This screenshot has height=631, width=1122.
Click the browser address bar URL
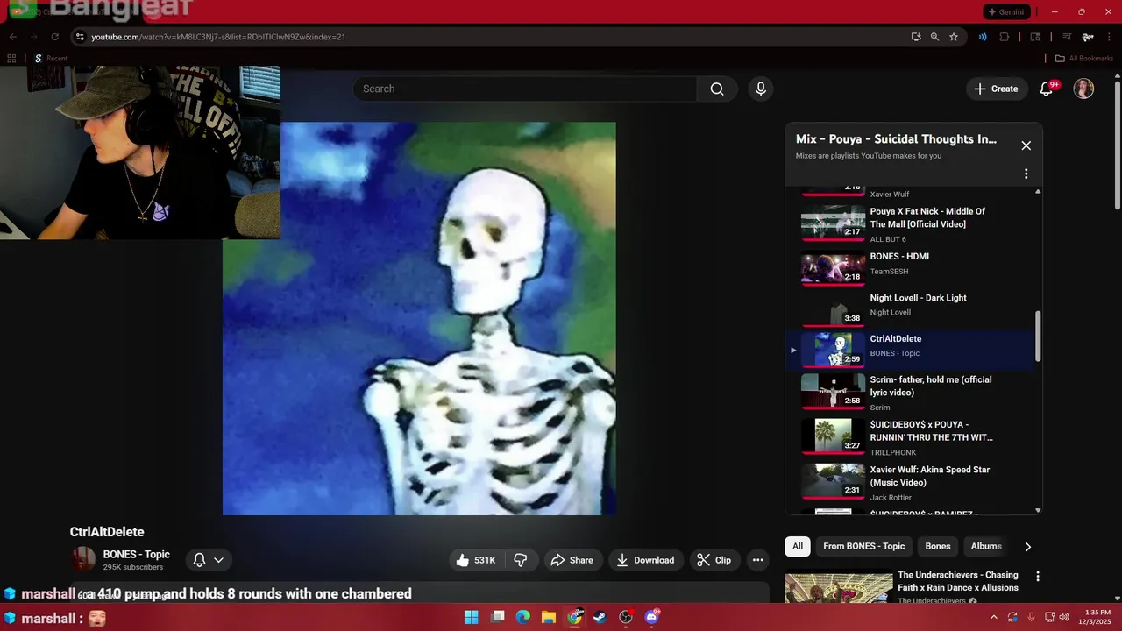(217, 37)
